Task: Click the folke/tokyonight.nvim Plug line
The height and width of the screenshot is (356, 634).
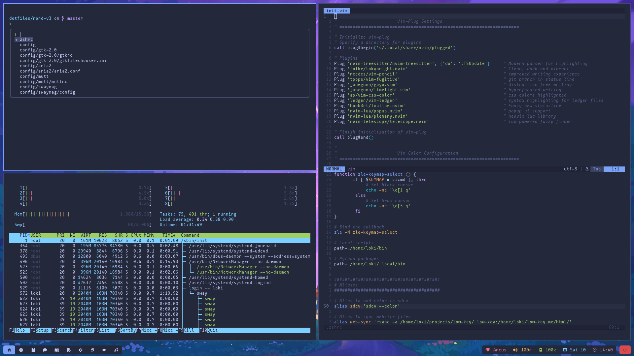Action: 371,69
